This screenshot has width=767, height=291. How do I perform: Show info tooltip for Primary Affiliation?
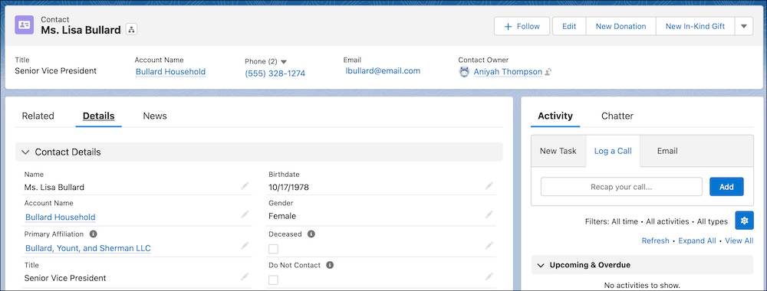(93, 234)
